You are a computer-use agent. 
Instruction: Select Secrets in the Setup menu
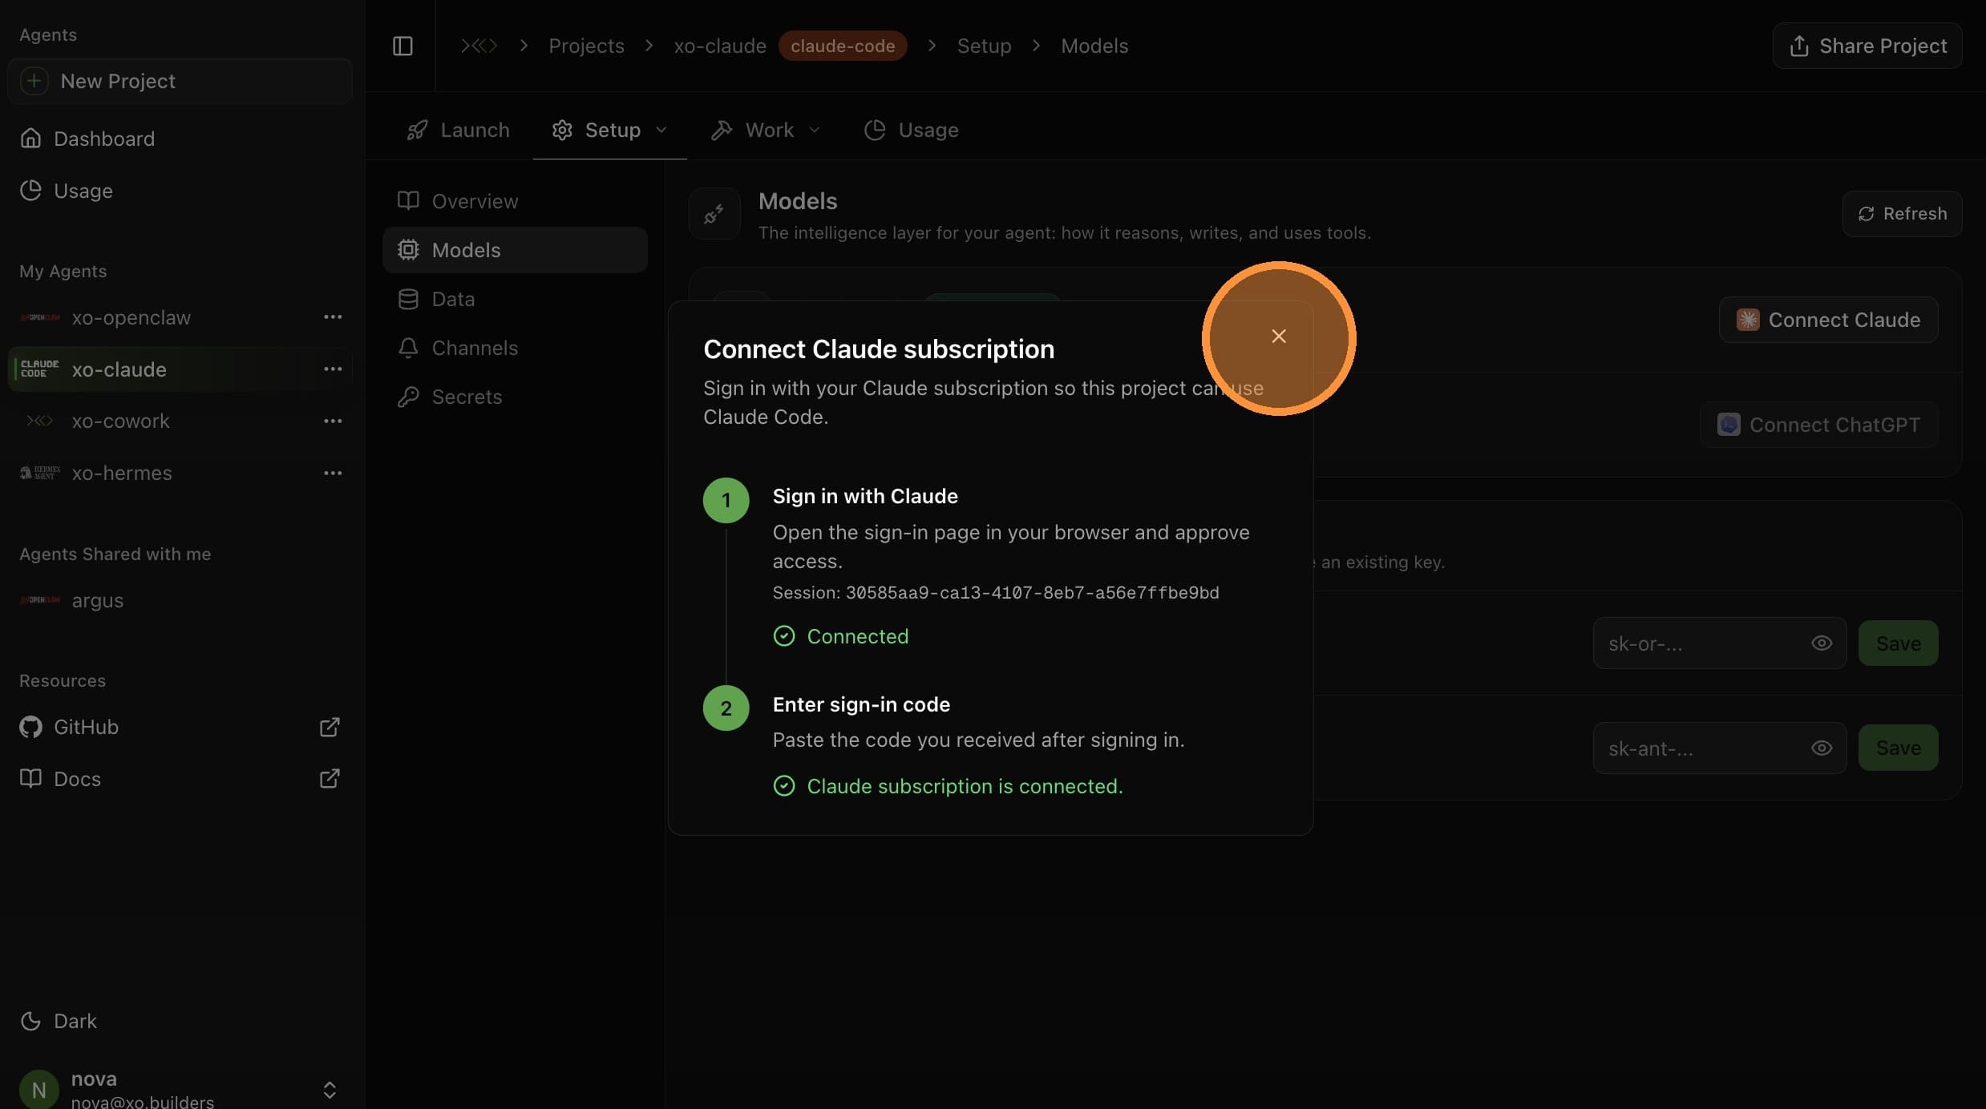tap(515, 397)
